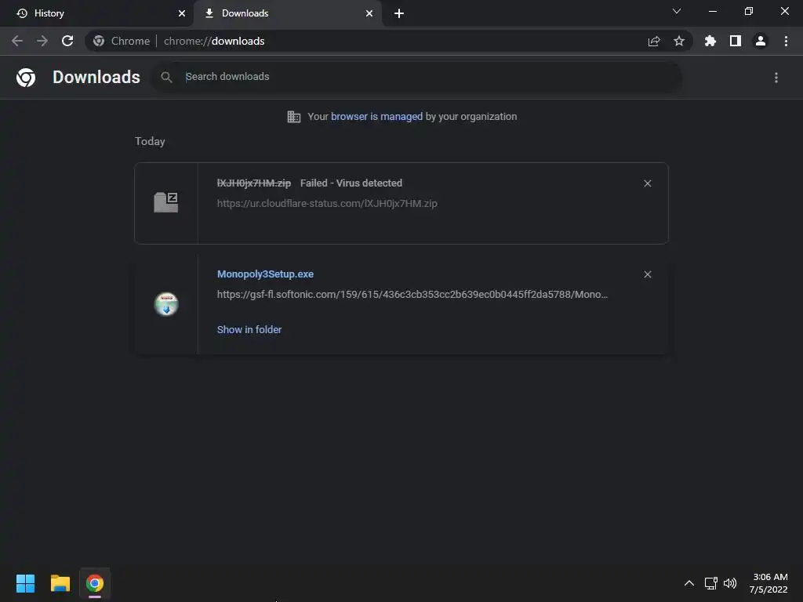Close the History tab

[x=182, y=13]
